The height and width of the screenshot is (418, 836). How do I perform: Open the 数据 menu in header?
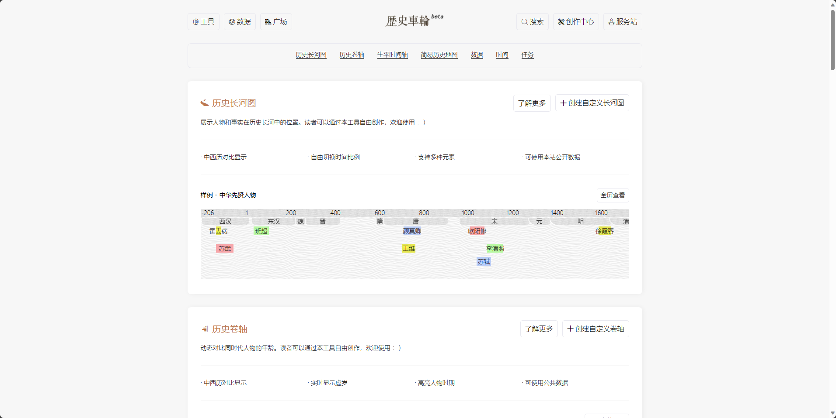click(x=240, y=21)
